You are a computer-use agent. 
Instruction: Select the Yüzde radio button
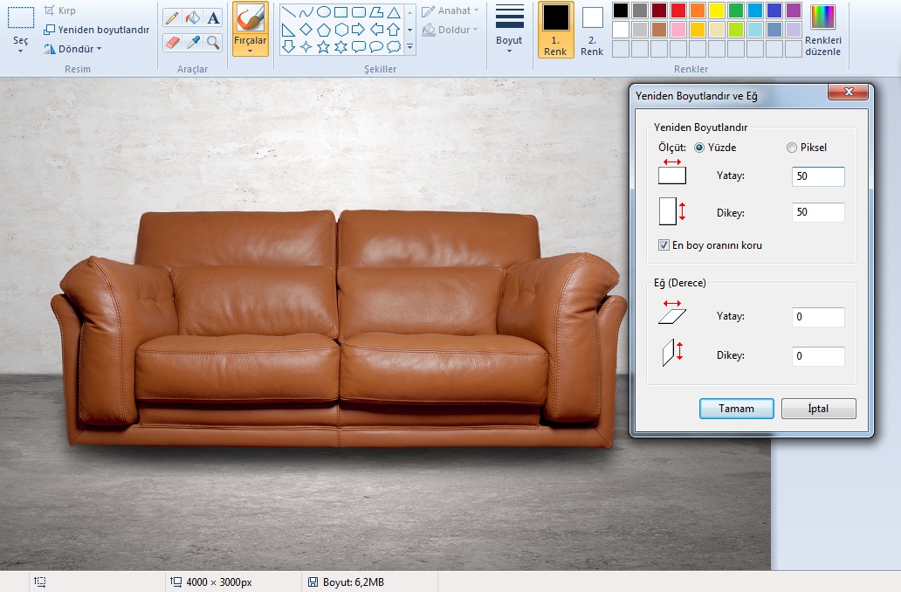click(x=699, y=148)
